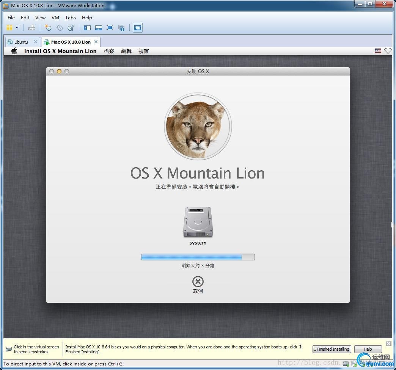Revert to snapshot via the toolbar icon

(x=60, y=28)
